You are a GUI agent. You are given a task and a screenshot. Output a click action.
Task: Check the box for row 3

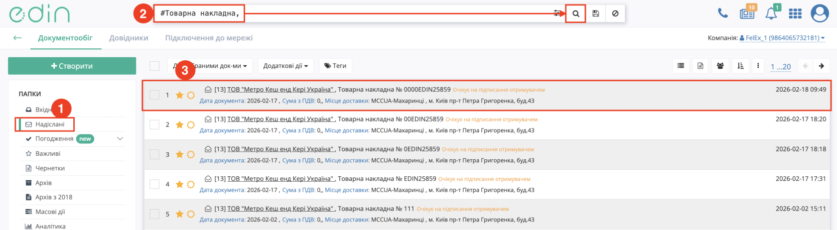tap(154, 155)
